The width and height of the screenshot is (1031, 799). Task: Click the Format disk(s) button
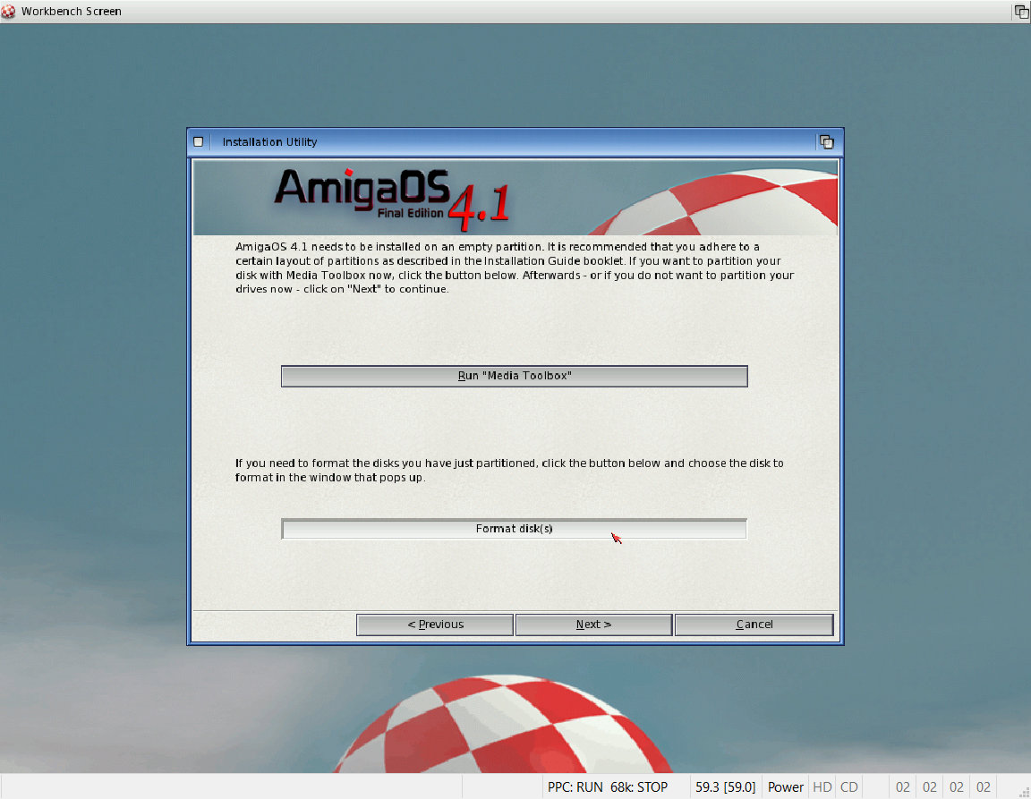[515, 529]
